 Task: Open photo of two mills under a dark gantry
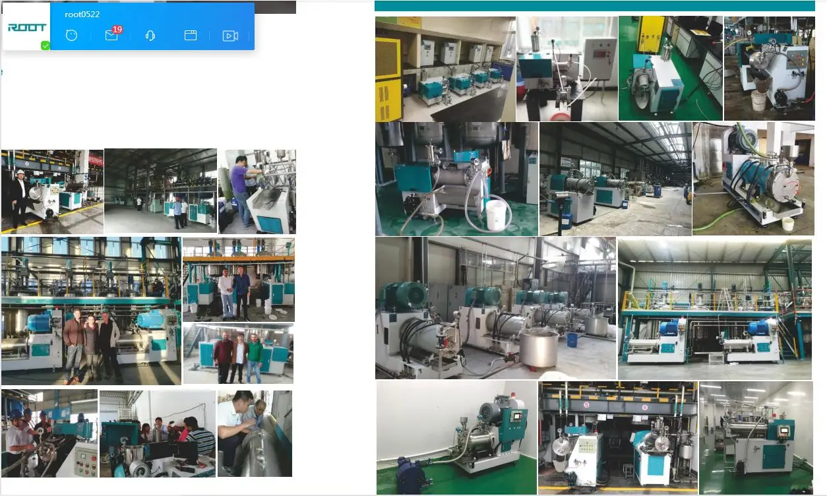click(618, 437)
